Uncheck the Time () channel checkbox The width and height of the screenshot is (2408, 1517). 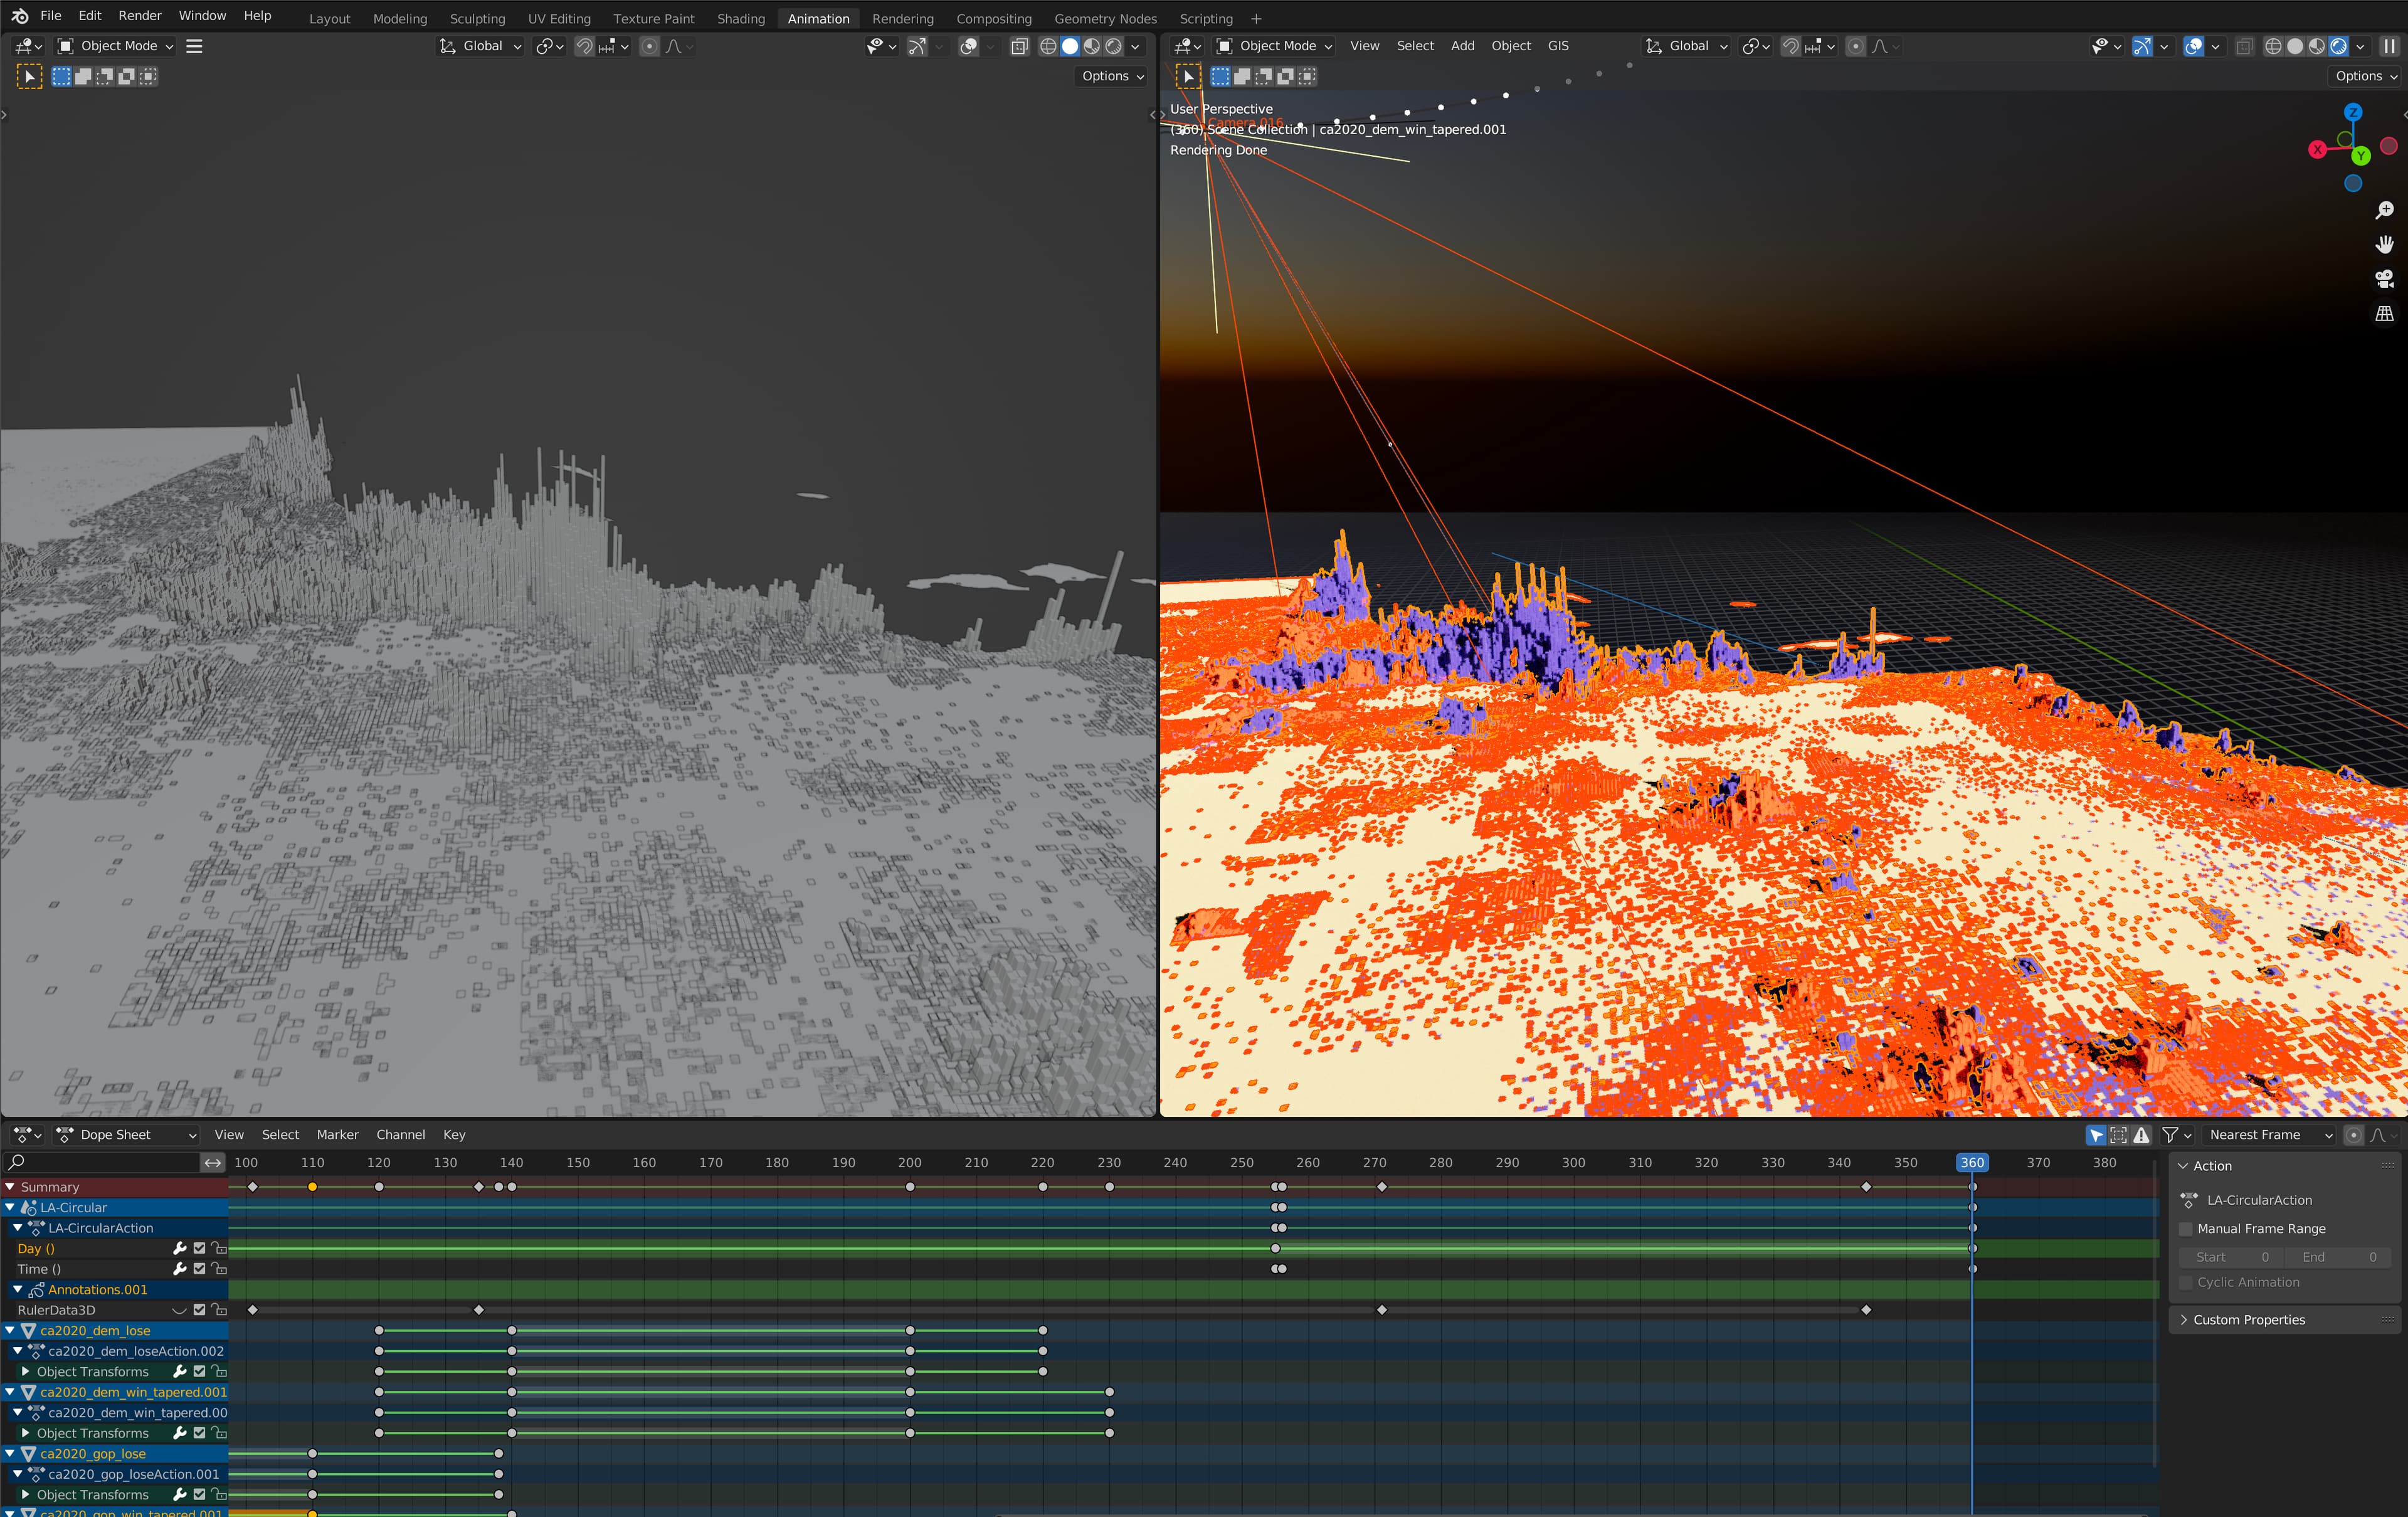(x=199, y=1269)
